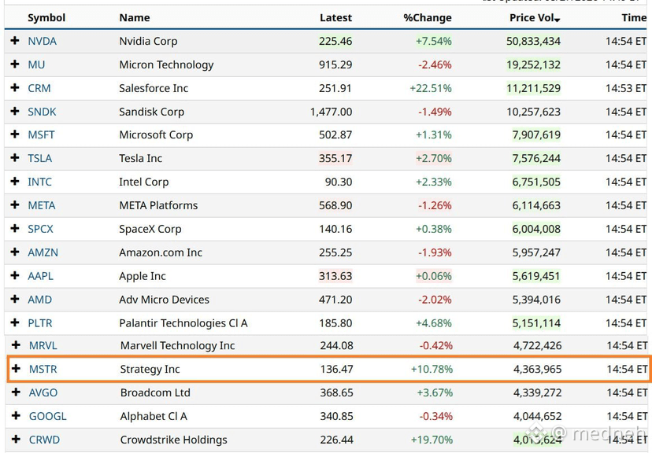The image size is (652, 453).
Task: Click the plus icon beside AAPL
Action: (15, 275)
